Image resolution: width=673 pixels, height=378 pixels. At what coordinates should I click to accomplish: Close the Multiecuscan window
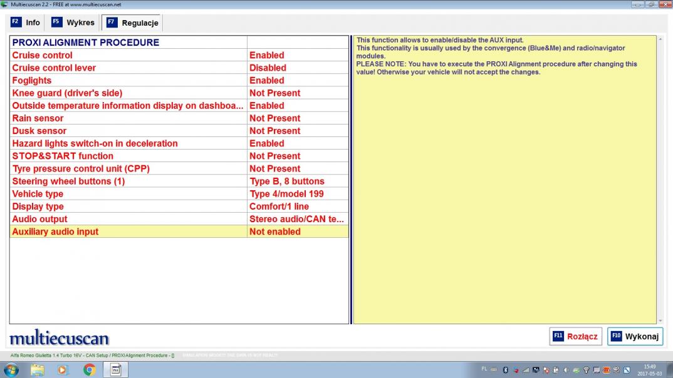click(665, 4)
